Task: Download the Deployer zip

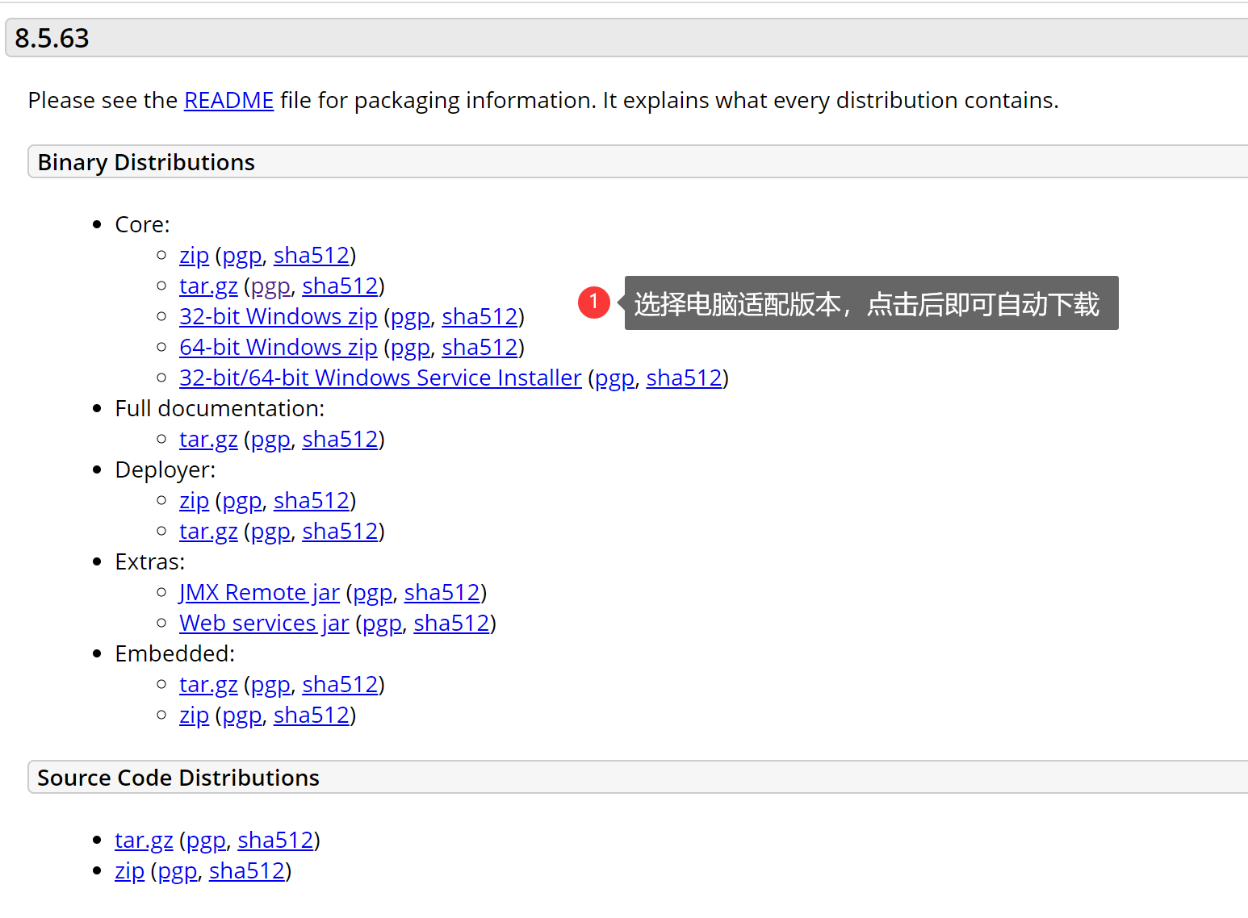Action: point(194,501)
